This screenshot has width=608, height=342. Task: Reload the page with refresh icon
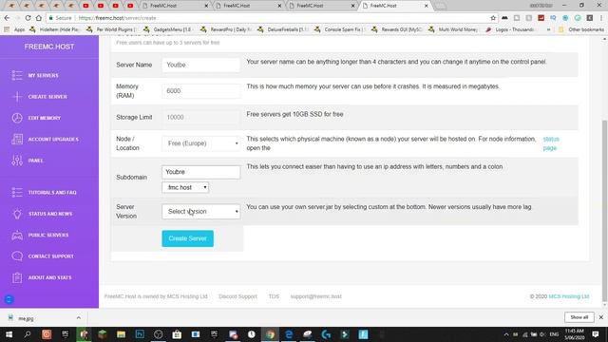pos(28,18)
